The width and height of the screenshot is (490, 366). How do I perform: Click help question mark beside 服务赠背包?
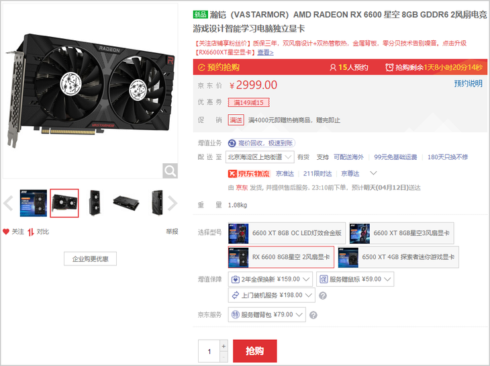(313, 315)
